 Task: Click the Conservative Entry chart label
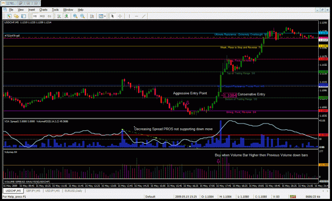[251, 94]
